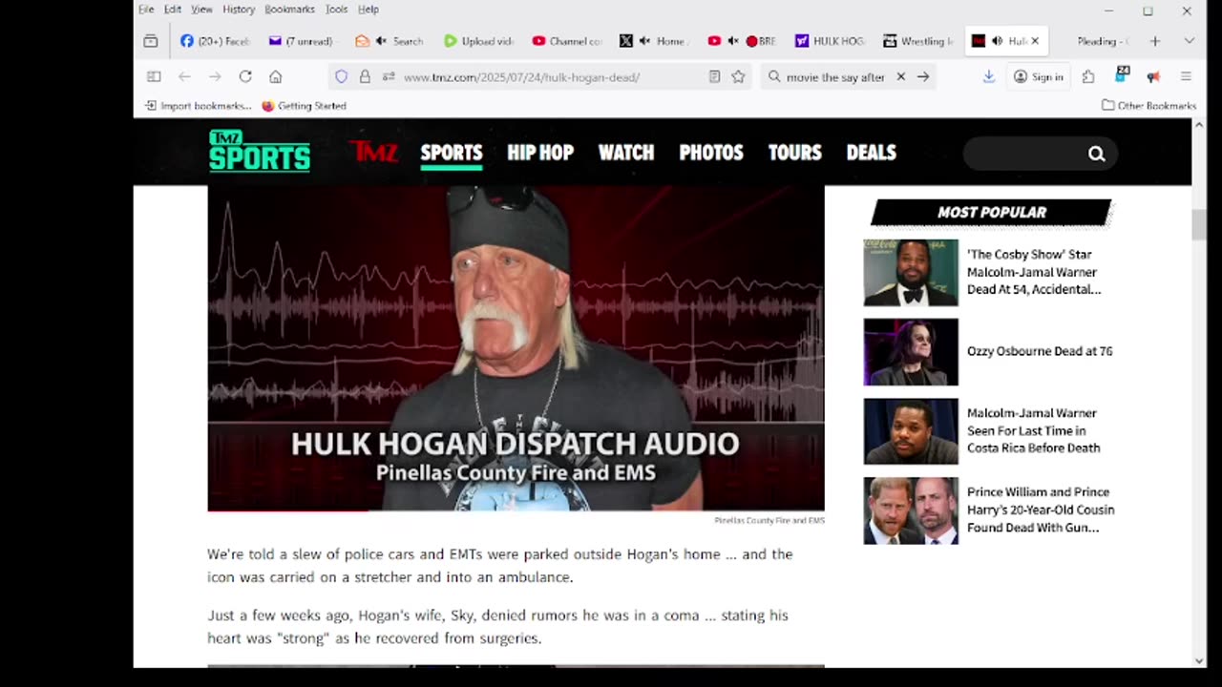Click Import bookmarks toolbar item
The width and height of the screenshot is (1222, 687).
pos(199,106)
